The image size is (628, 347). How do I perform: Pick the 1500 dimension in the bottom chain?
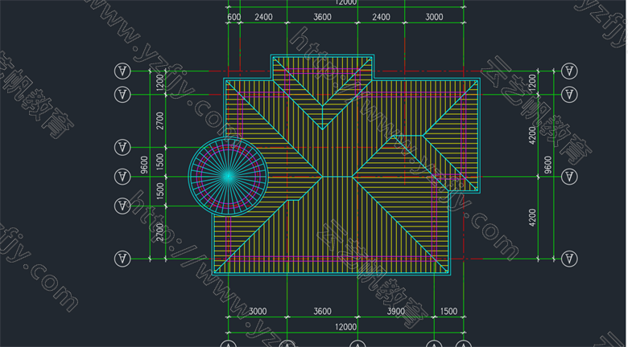pos(448,312)
